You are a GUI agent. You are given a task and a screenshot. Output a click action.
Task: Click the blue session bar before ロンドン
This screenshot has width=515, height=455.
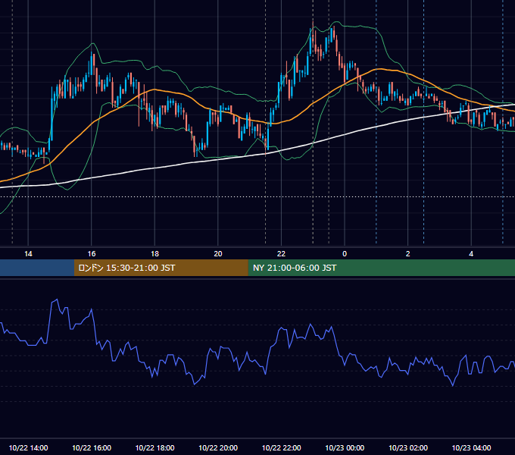point(37,268)
